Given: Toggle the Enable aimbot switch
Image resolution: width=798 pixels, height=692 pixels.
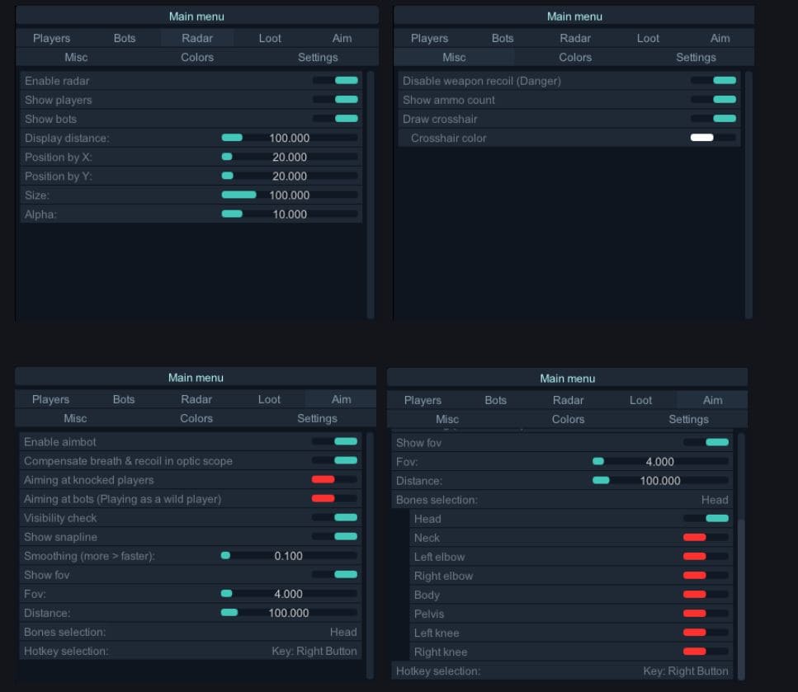Looking at the screenshot, I should [x=334, y=442].
